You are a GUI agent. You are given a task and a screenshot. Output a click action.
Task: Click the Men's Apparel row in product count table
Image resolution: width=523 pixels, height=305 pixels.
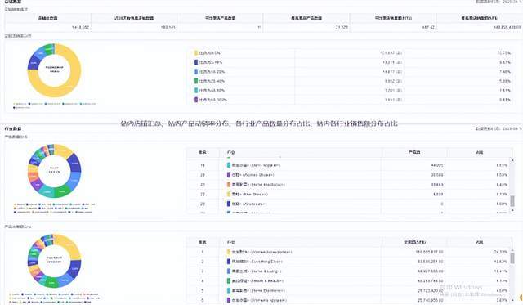coord(349,165)
